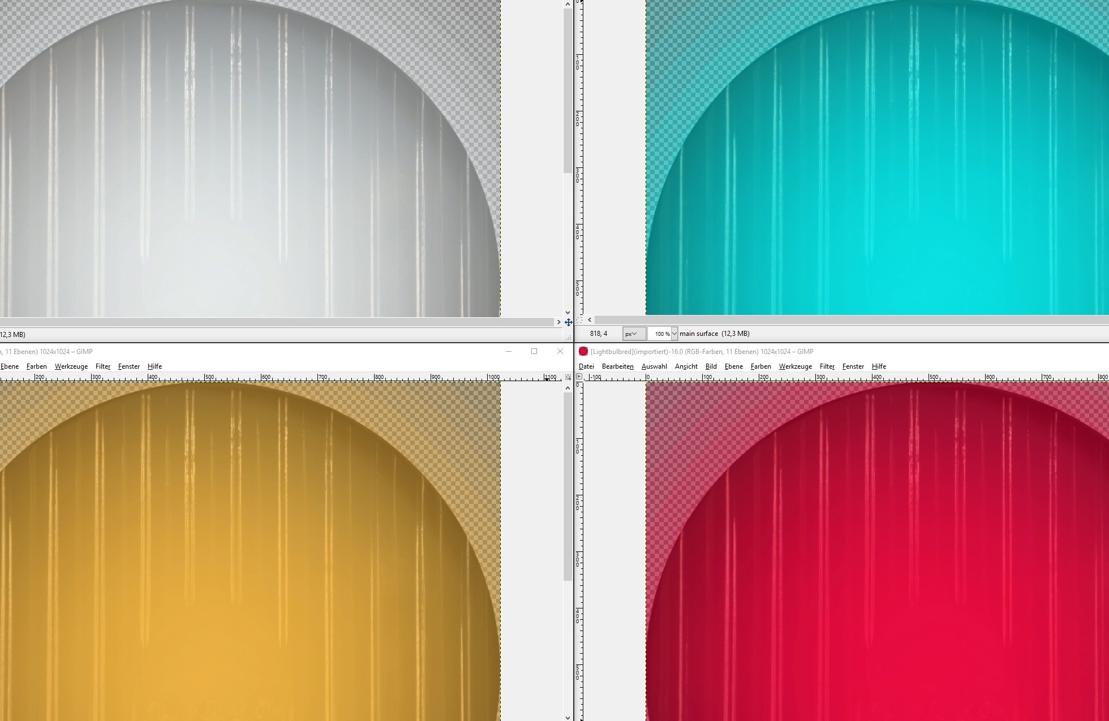The width and height of the screenshot is (1109, 721).
Task: Open the Auswahl menu in the red window
Action: click(654, 366)
